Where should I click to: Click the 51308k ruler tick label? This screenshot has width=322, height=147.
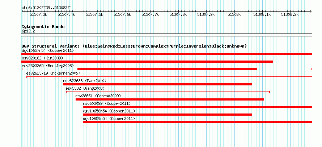point(234,14)
